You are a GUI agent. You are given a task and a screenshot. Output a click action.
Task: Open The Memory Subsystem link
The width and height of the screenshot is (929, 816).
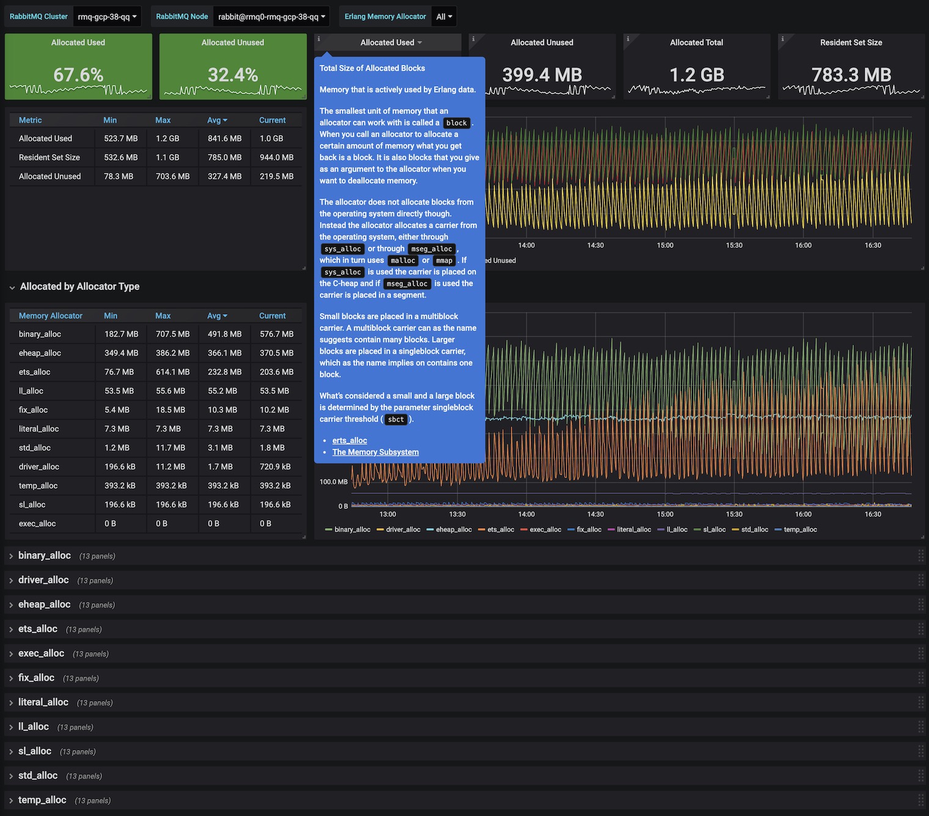pos(375,452)
